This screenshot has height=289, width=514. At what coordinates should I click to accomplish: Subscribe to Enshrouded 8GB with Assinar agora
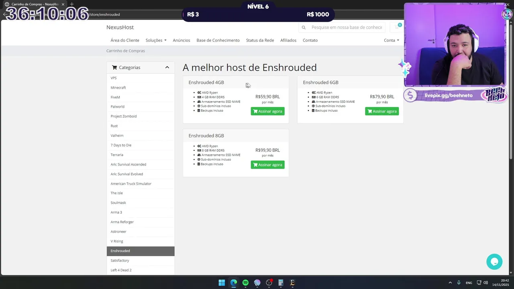[x=267, y=165]
